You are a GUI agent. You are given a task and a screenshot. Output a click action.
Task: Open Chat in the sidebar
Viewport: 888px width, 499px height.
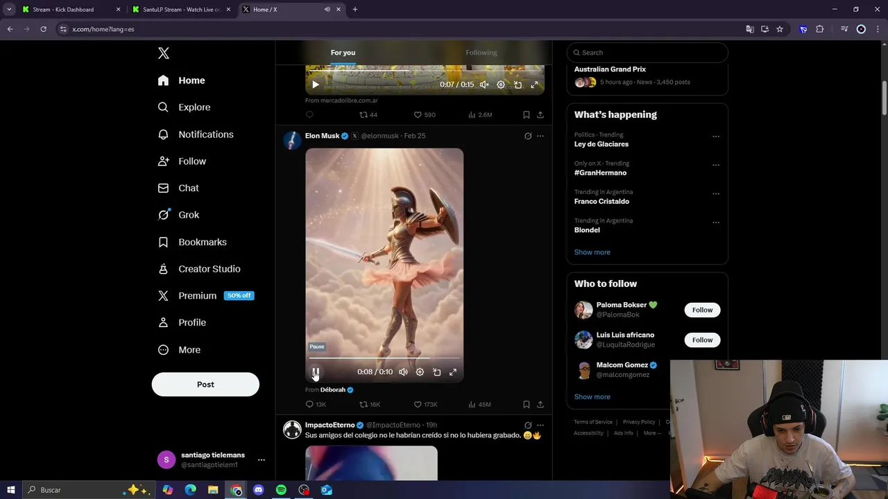[x=178, y=188]
